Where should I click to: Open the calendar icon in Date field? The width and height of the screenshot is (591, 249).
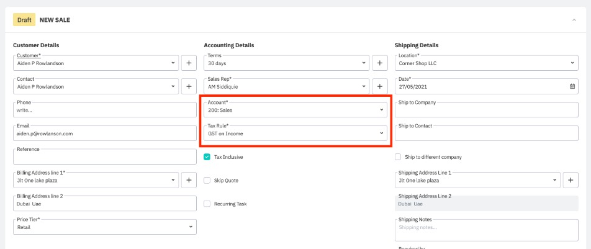pyautogui.click(x=572, y=86)
